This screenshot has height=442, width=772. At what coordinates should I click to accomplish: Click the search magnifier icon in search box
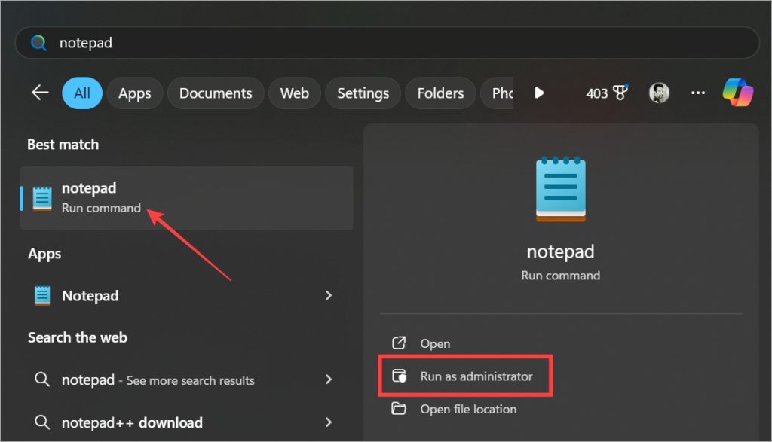pyautogui.click(x=38, y=43)
